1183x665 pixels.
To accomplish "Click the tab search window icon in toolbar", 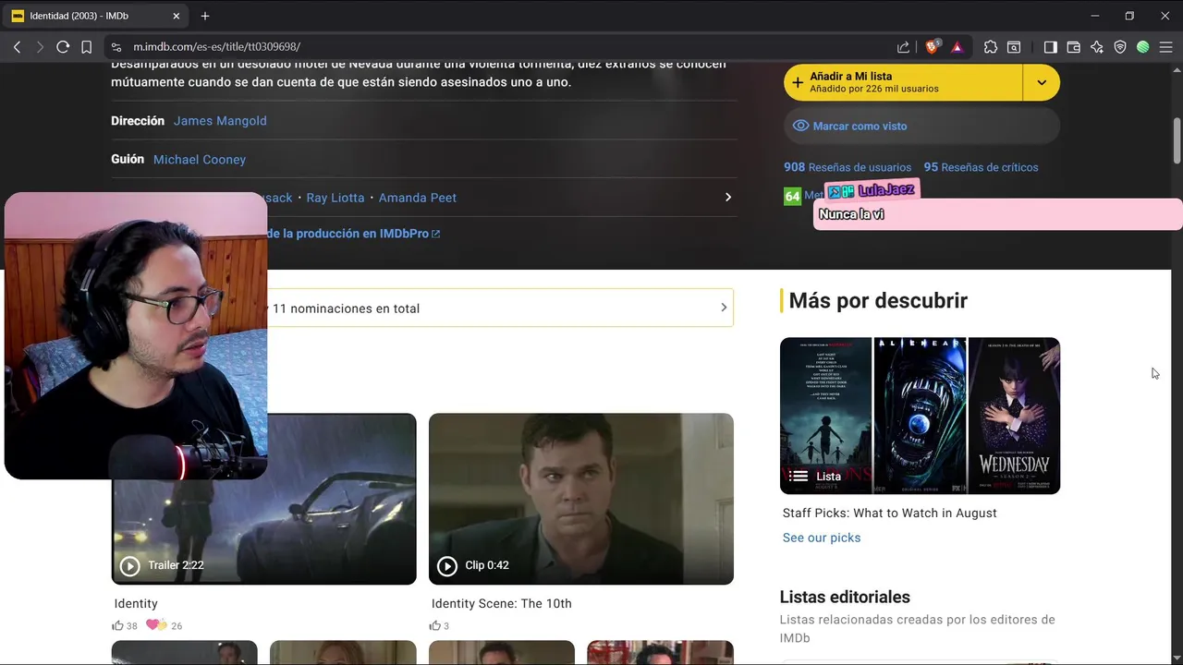I will (x=1014, y=47).
